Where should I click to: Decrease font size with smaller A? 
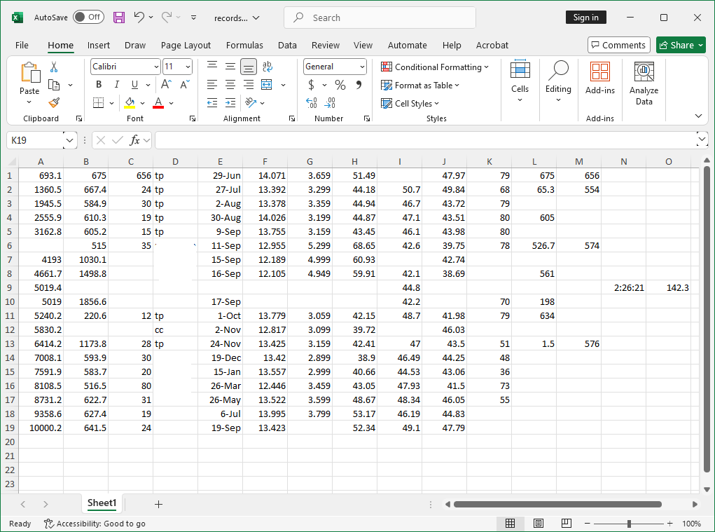185,84
